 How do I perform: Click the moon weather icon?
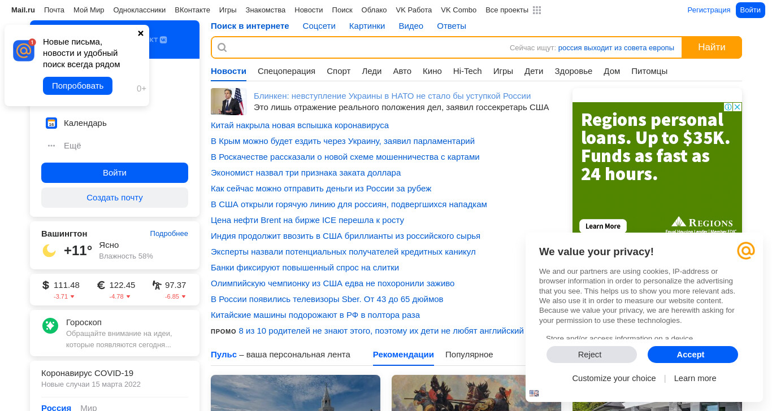coord(49,251)
